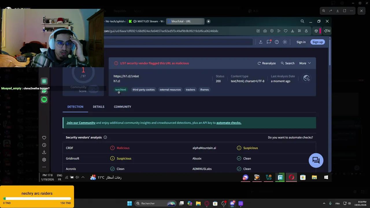Open the VirusTotal help question-mark icon

pyautogui.click(x=277, y=42)
